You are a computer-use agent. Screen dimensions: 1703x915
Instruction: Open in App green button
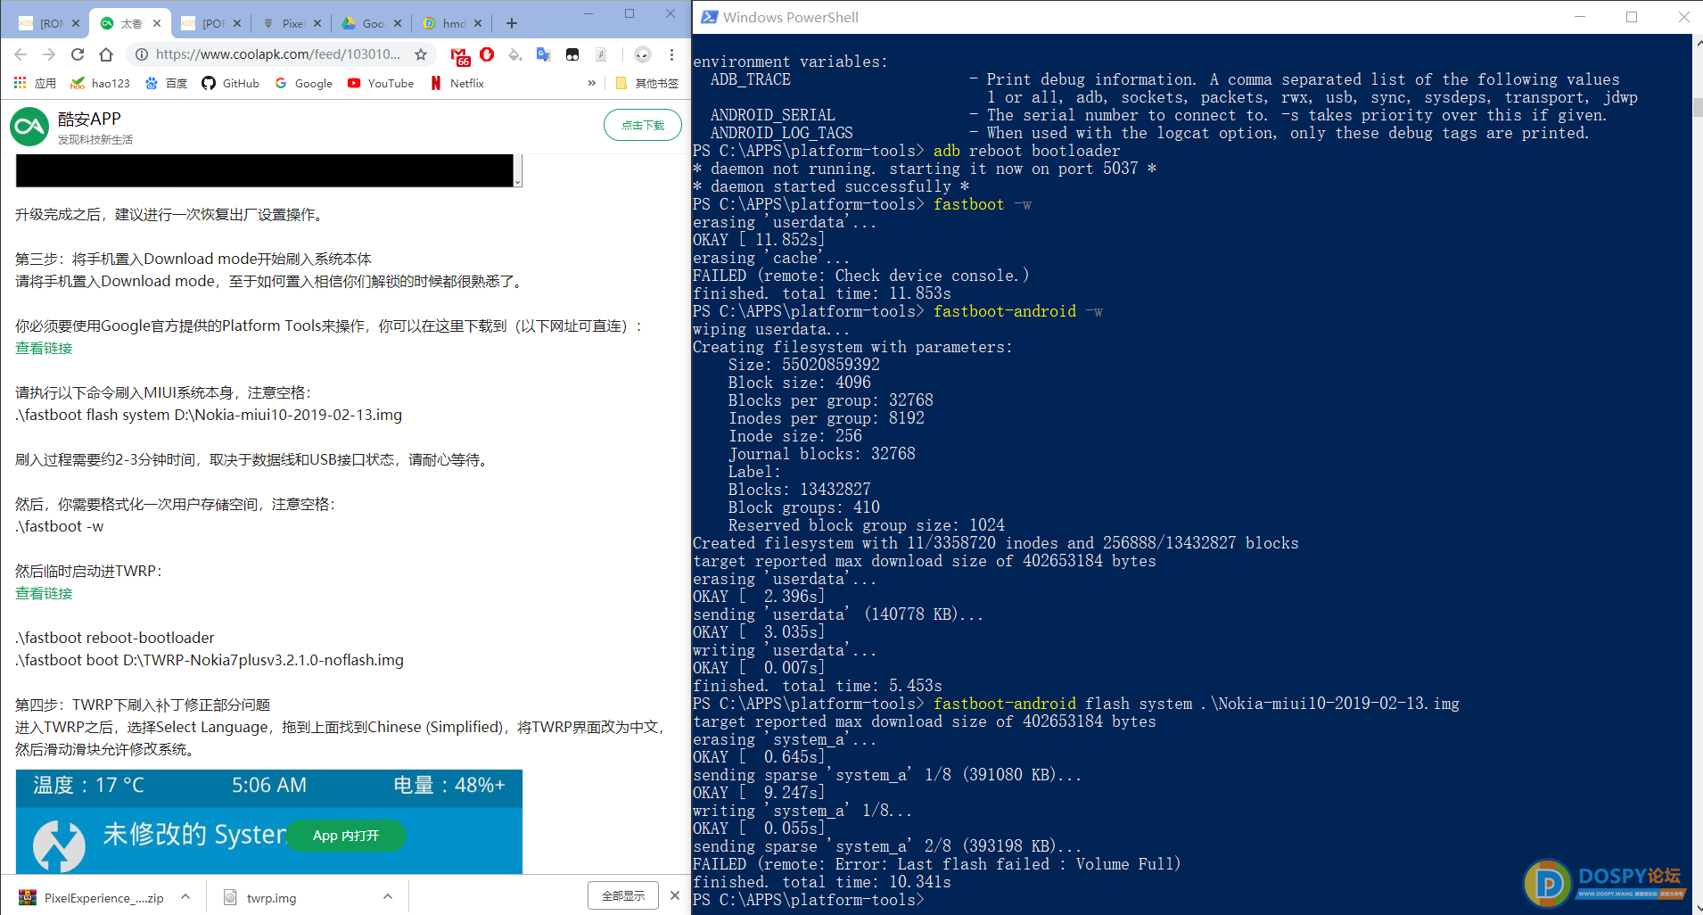[x=346, y=836]
